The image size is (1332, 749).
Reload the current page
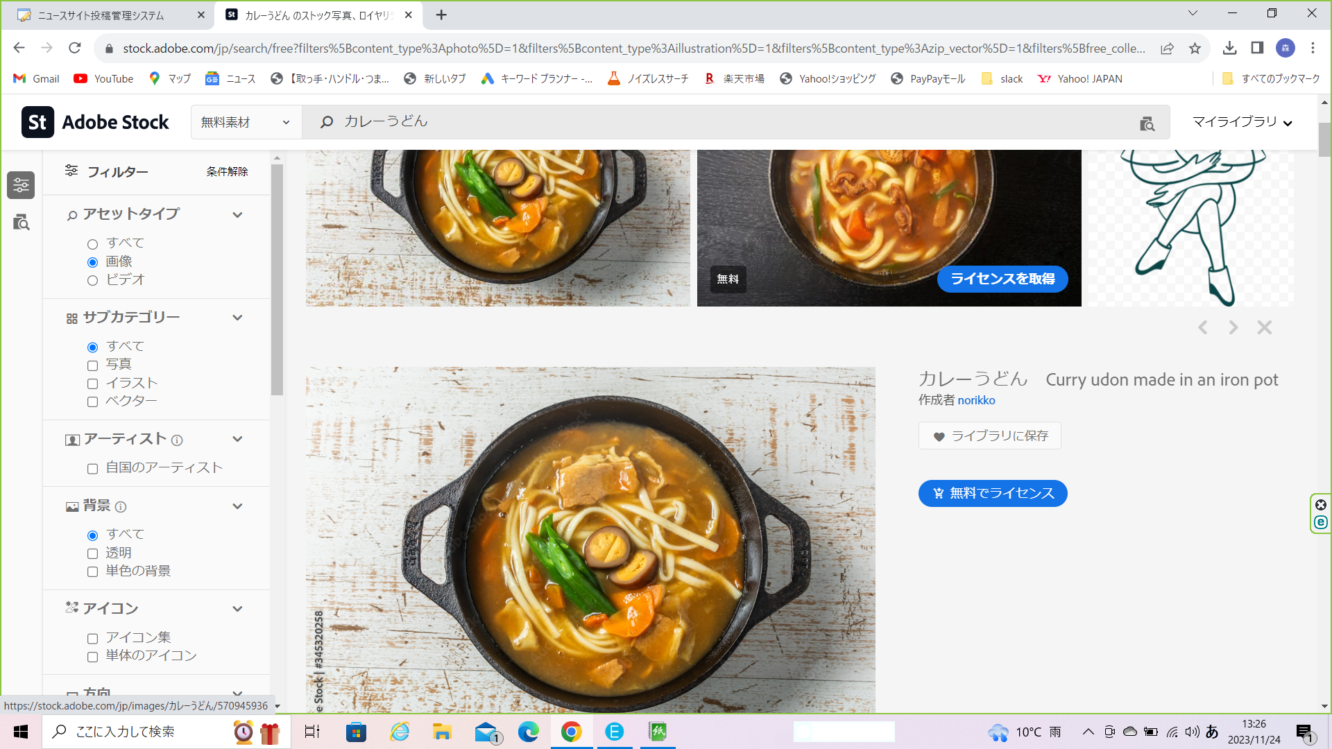click(75, 48)
